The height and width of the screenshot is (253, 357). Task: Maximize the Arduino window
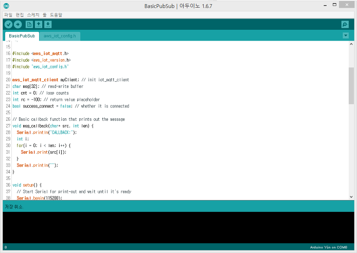[334, 5]
